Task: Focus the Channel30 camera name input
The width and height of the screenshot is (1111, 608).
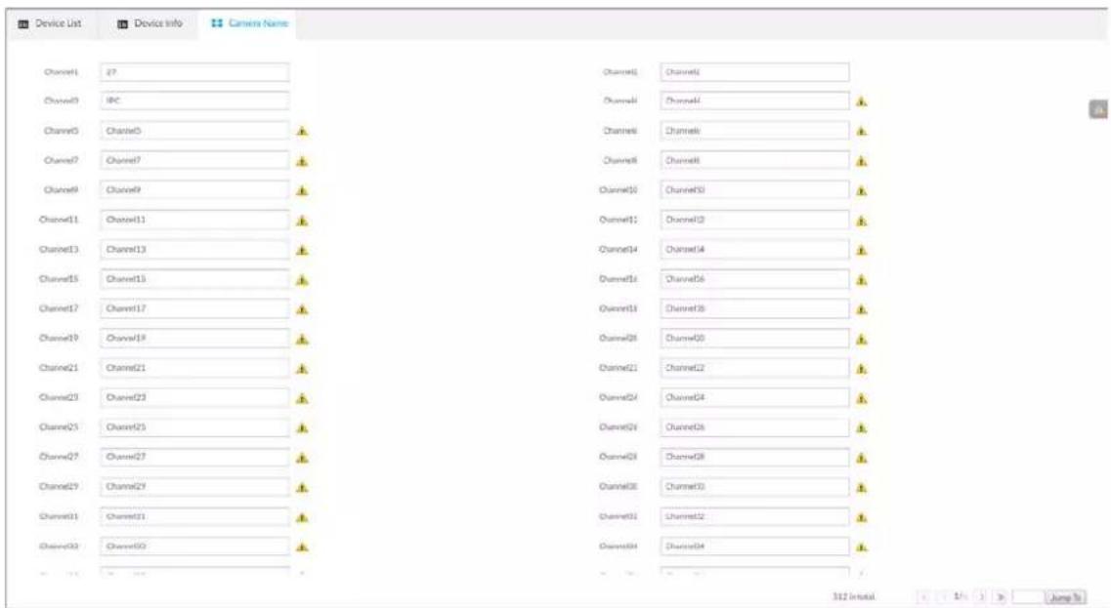Action: point(754,486)
